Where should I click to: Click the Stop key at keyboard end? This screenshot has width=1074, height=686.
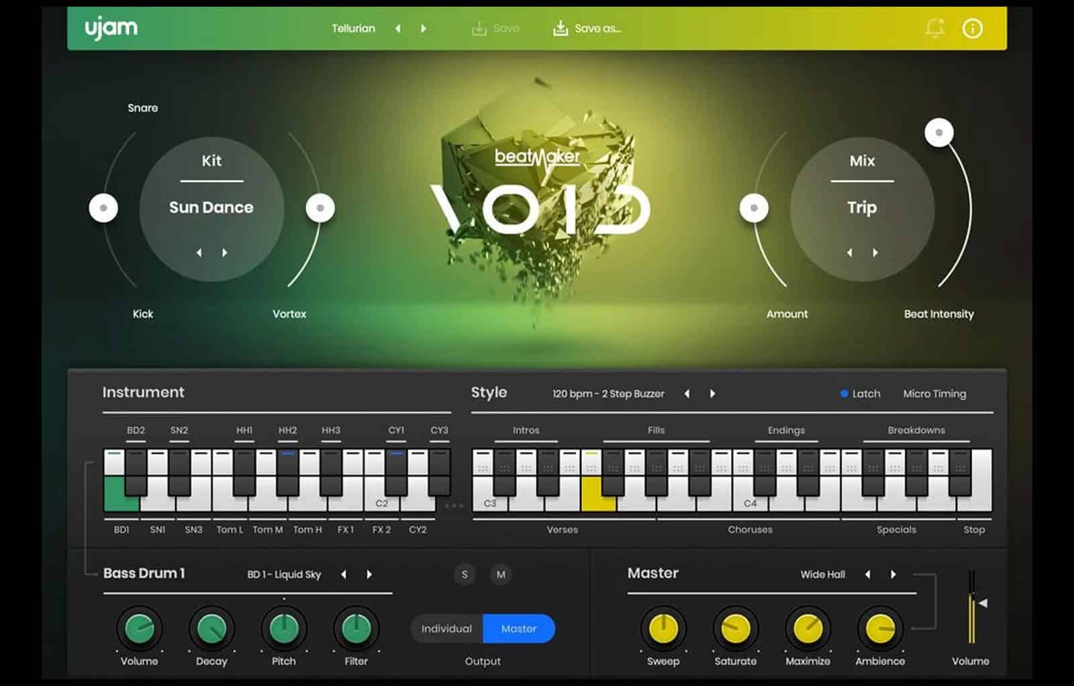coord(981,480)
